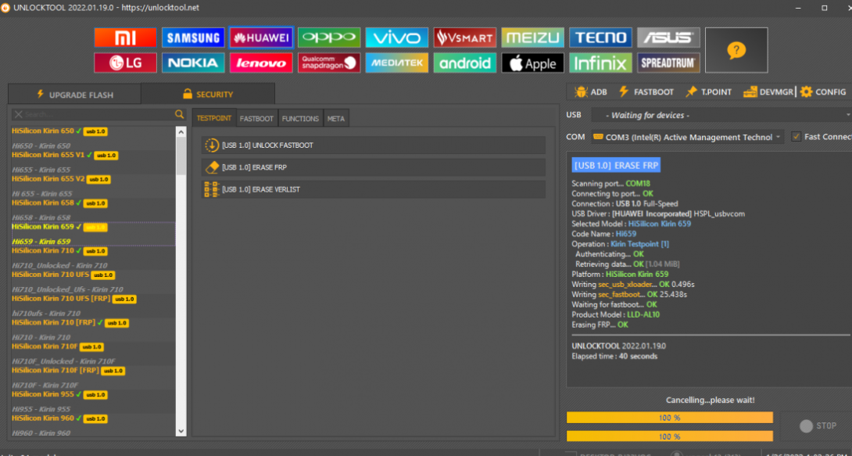Switch to the SECURITY tab
Screen dimensions: 852x456
(208, 94)
